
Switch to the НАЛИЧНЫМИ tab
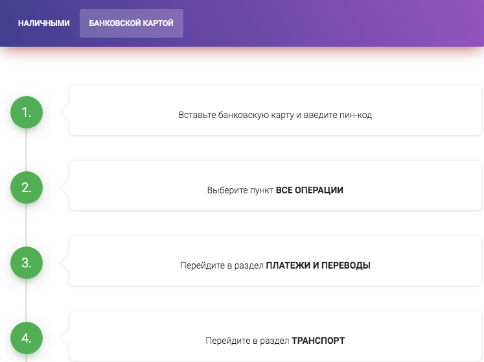44,23
